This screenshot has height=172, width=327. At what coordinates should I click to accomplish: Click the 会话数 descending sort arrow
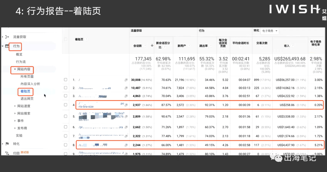click(152, 45)
